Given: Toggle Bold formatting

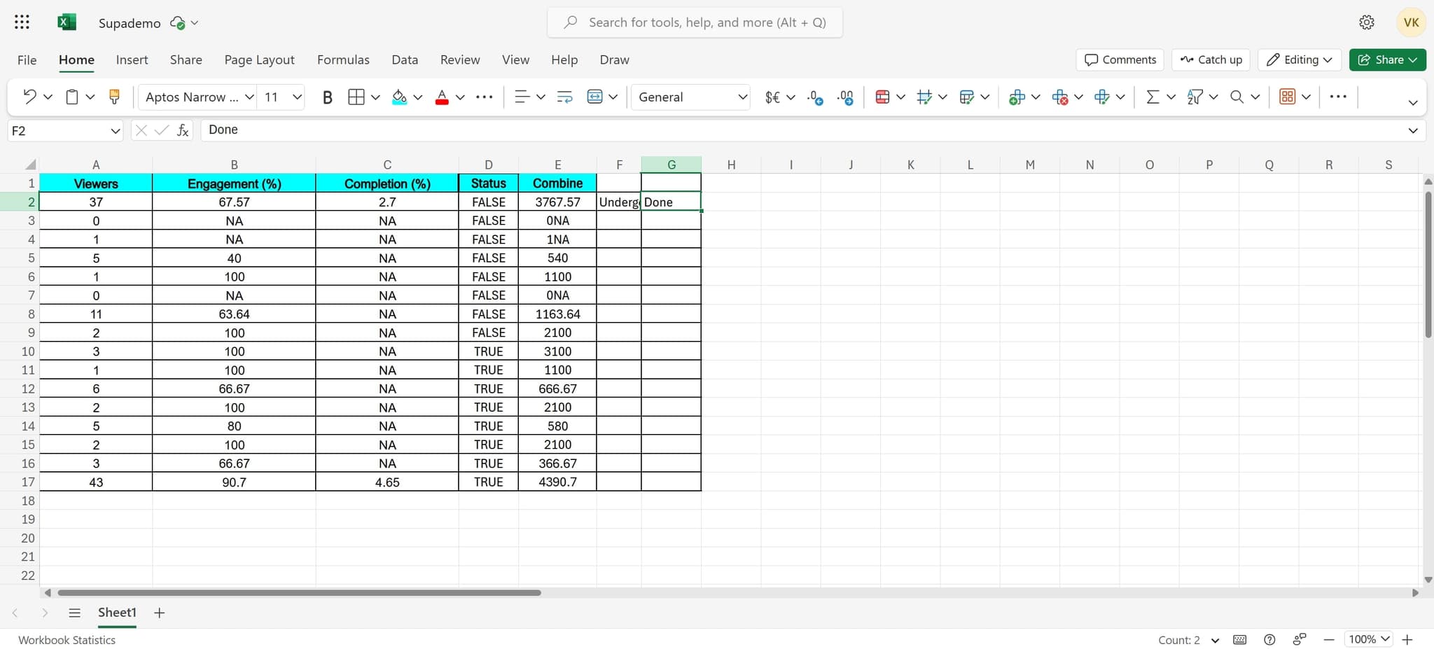Looking at the screenshot, I should tap(327, 97).
